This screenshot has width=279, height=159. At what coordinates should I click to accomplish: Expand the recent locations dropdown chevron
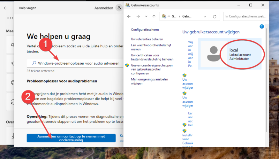[x=146, y=16]
